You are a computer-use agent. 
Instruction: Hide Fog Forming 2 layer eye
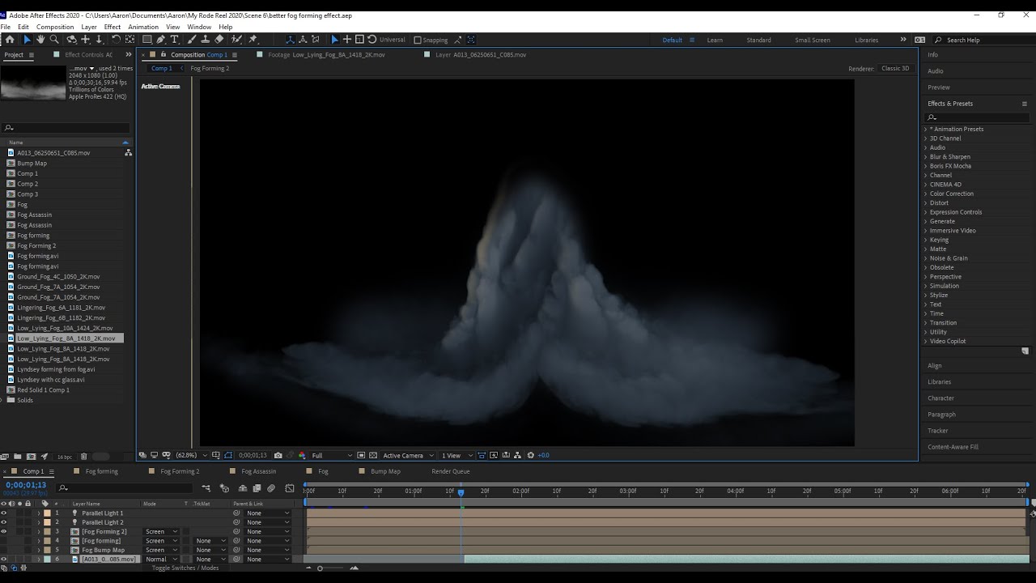(4, 531)
